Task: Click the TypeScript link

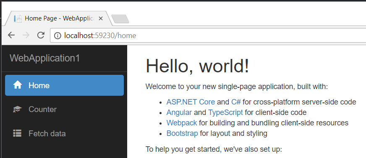Action: 225,112
